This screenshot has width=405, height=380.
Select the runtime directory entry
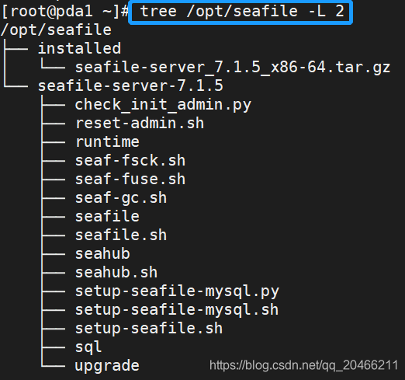tap(107, 141)
